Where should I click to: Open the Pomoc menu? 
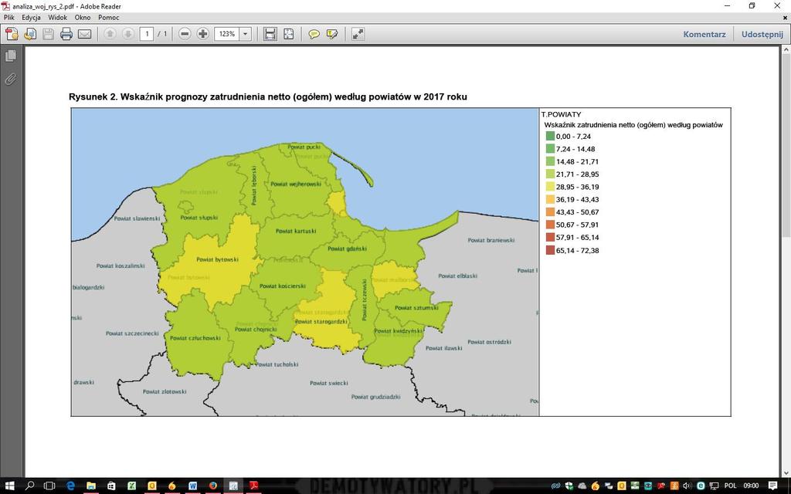tap(109, 18)
